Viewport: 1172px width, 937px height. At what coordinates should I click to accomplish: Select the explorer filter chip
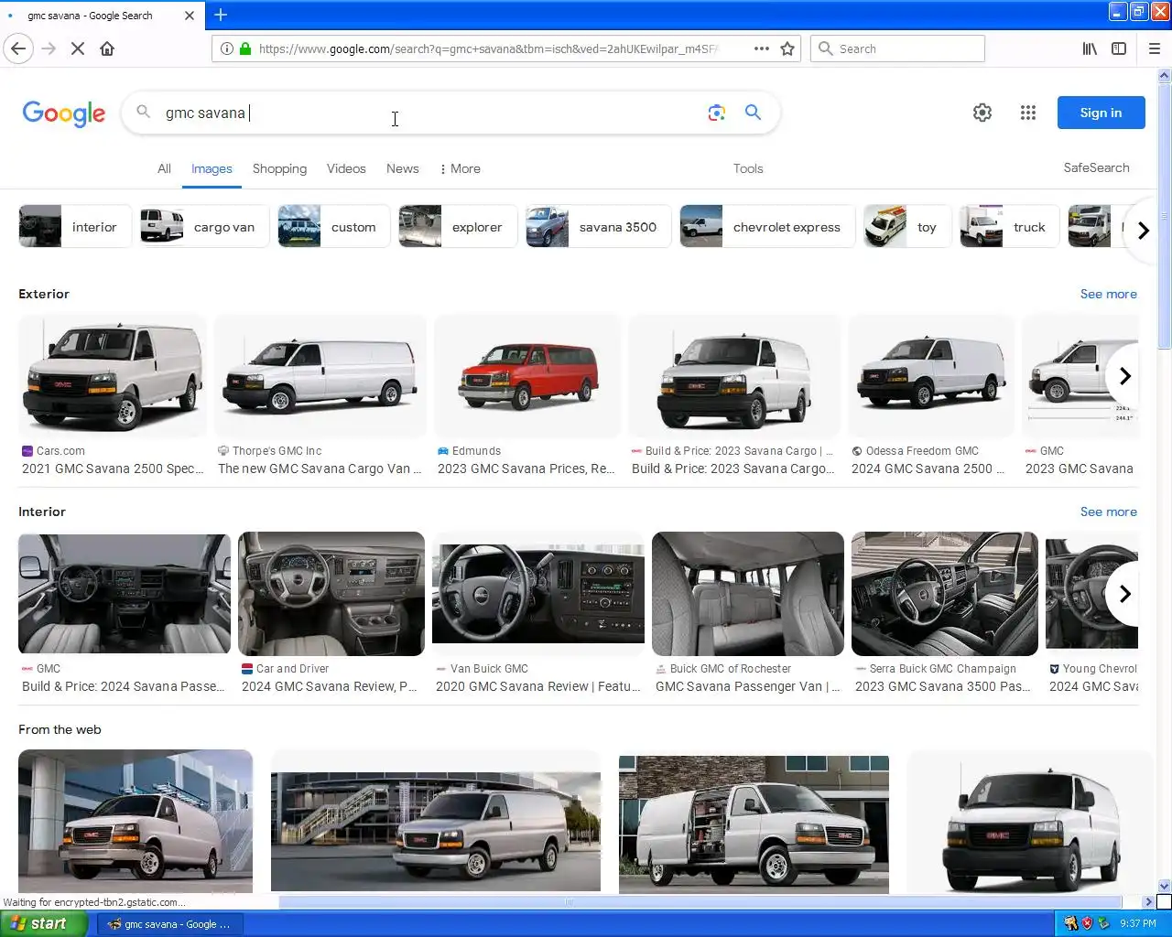click(458, 227)
